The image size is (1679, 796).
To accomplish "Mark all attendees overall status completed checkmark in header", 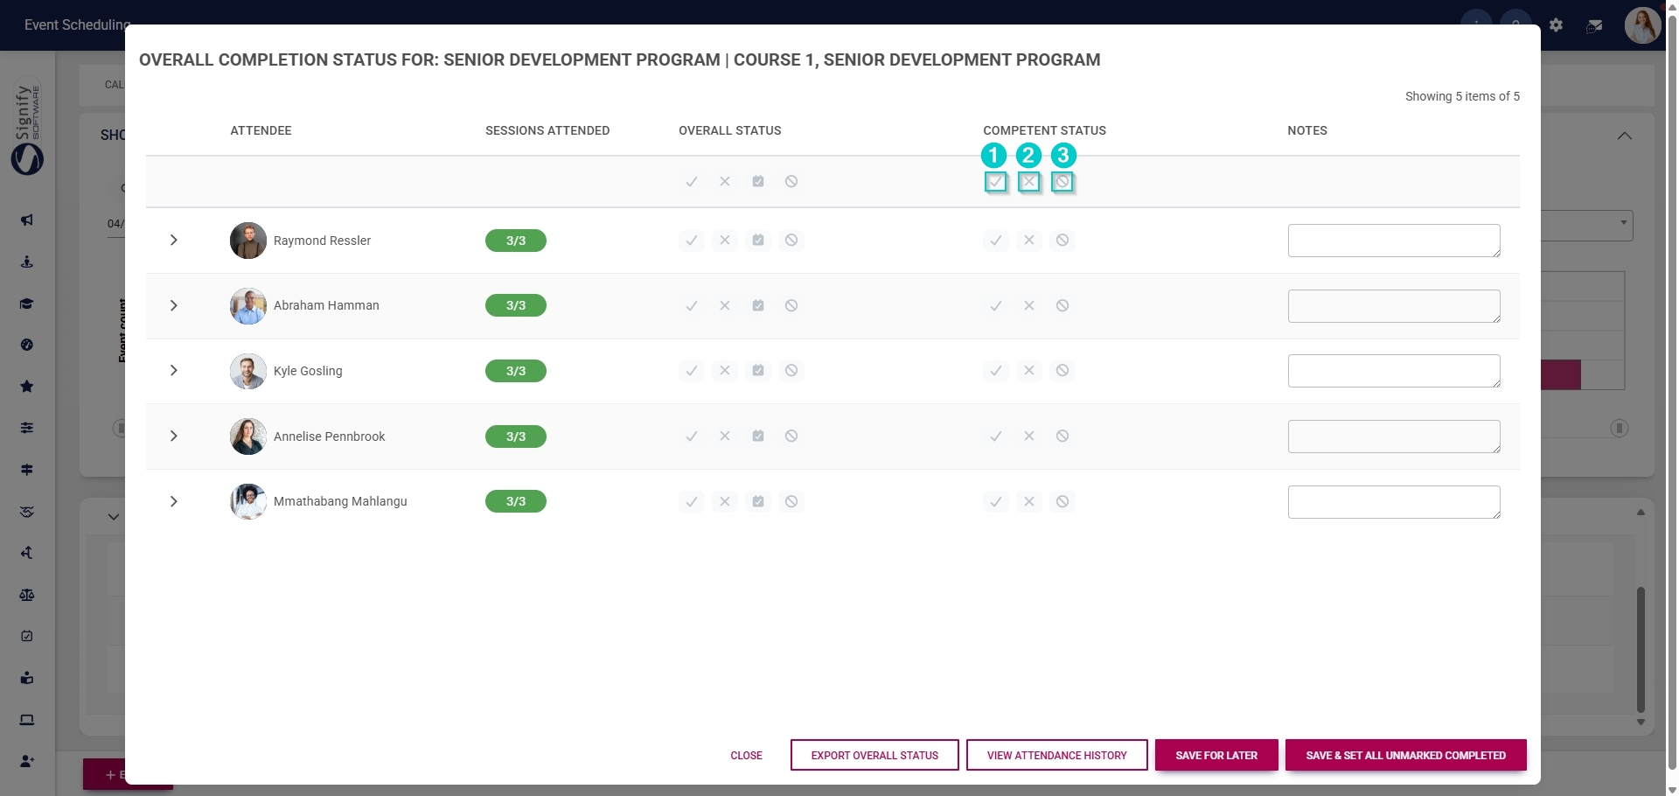I will (691, 182).
